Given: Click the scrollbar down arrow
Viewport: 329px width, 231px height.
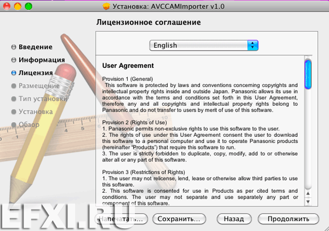Looking at the screenshot, I should (x=308, y=201).
